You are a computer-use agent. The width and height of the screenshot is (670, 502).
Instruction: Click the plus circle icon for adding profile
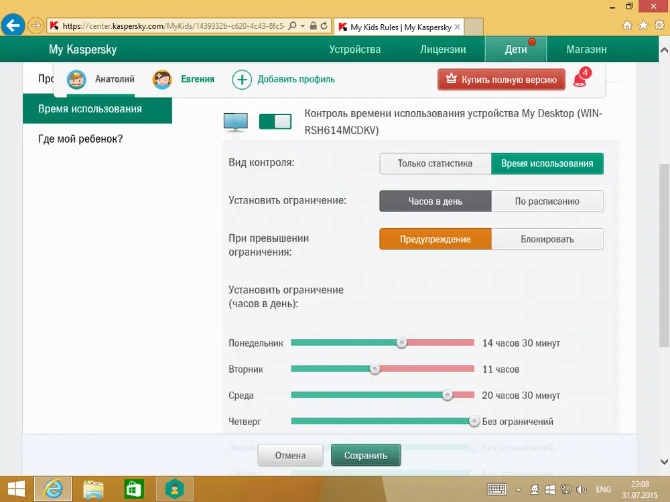(242, 80)
